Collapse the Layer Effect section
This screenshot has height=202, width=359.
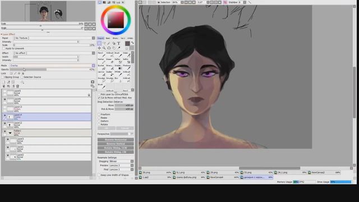pos(1,34)
